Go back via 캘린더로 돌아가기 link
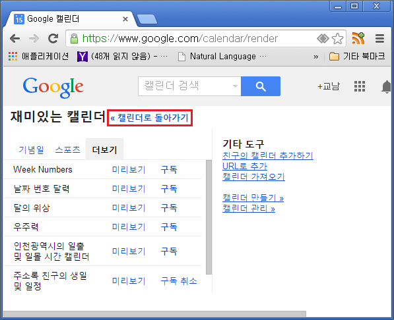Image resolution: width=394 pixels, height=320 pixels. (150, 118)
